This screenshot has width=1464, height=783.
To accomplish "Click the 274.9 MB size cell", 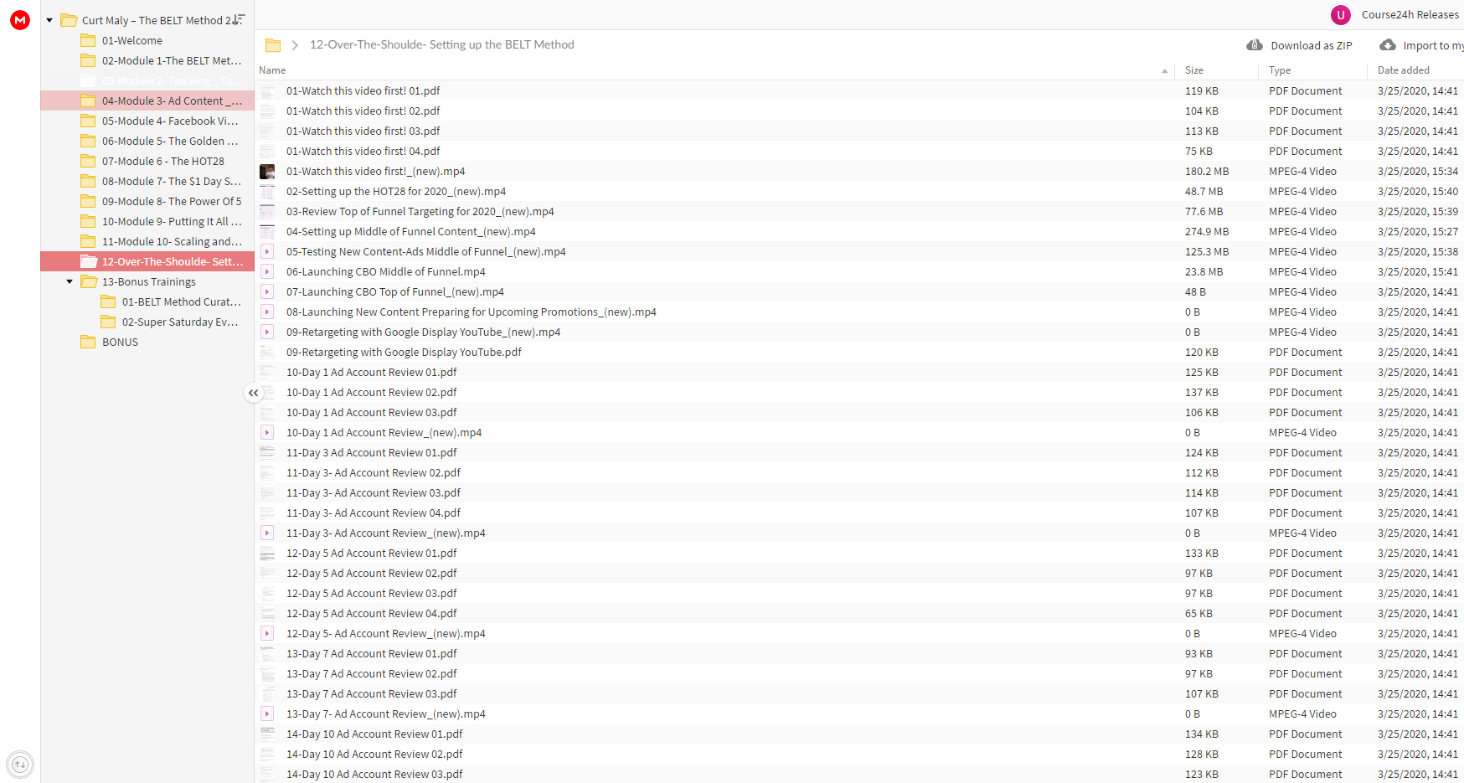I will tap(1207, 231).
